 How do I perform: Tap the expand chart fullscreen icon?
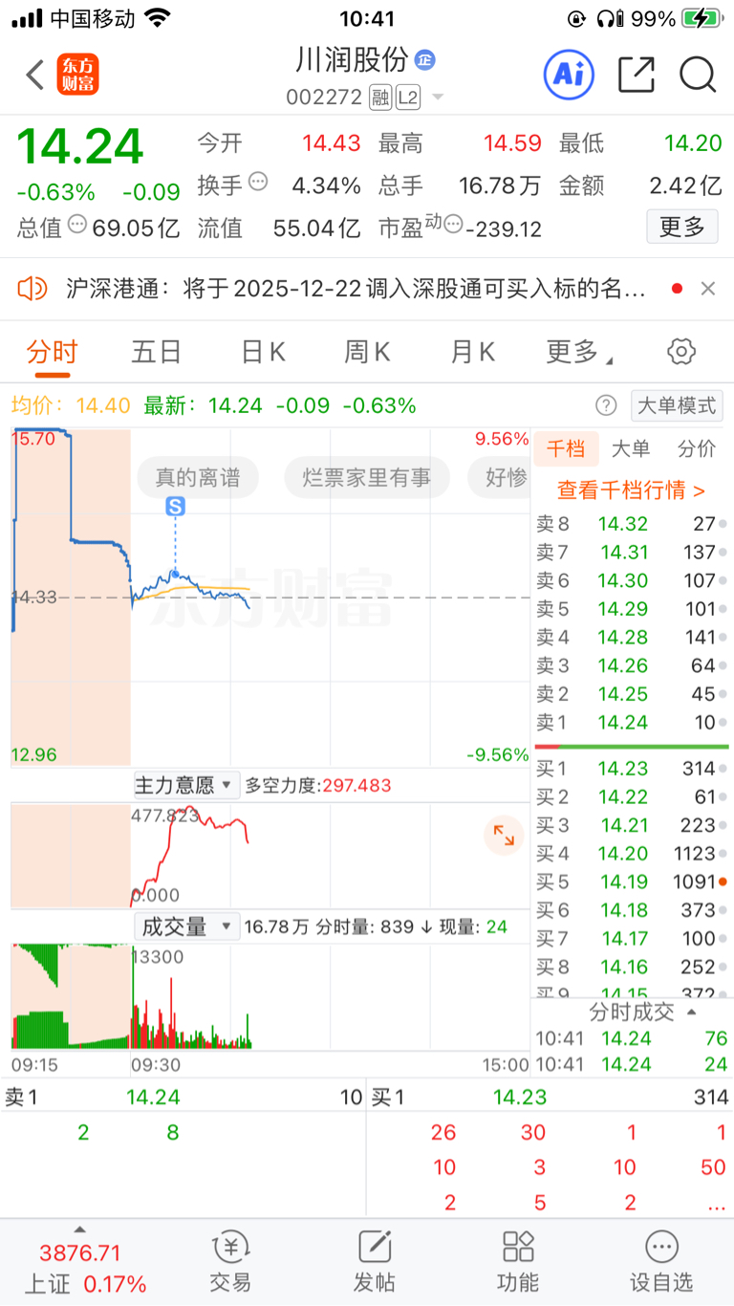tap(504, 836)
